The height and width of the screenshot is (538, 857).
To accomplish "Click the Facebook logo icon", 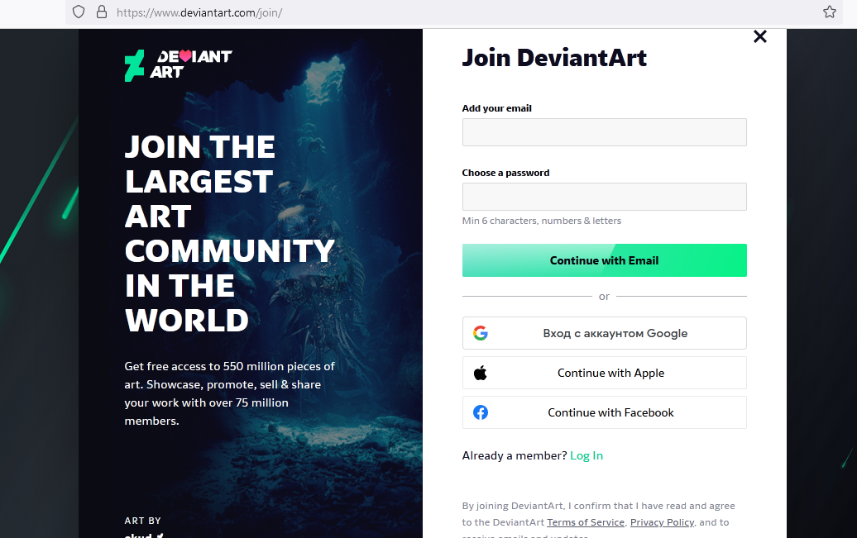I will (x=481, y=412).
